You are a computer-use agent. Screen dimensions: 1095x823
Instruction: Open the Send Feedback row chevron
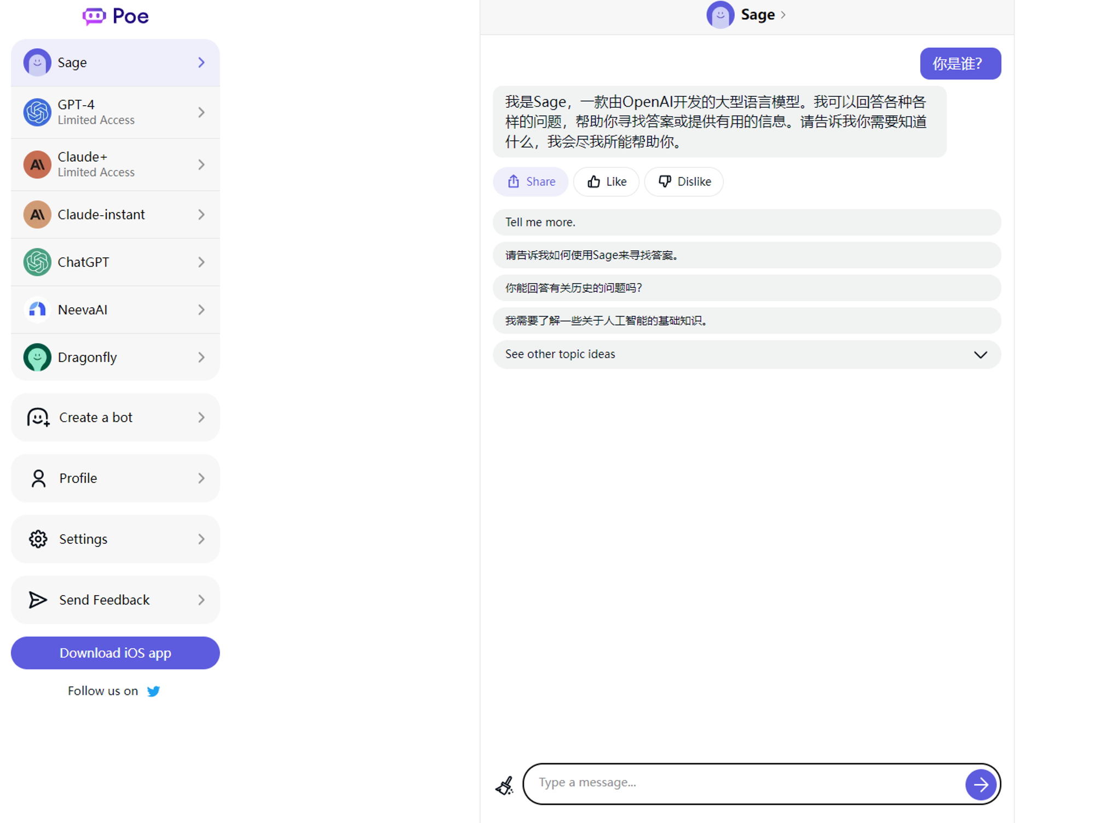coord(201,600)
